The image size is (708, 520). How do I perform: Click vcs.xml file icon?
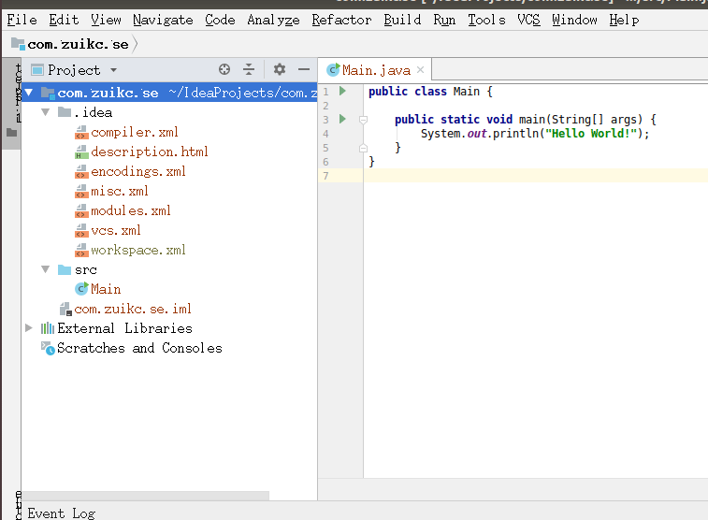click(81, 231)
